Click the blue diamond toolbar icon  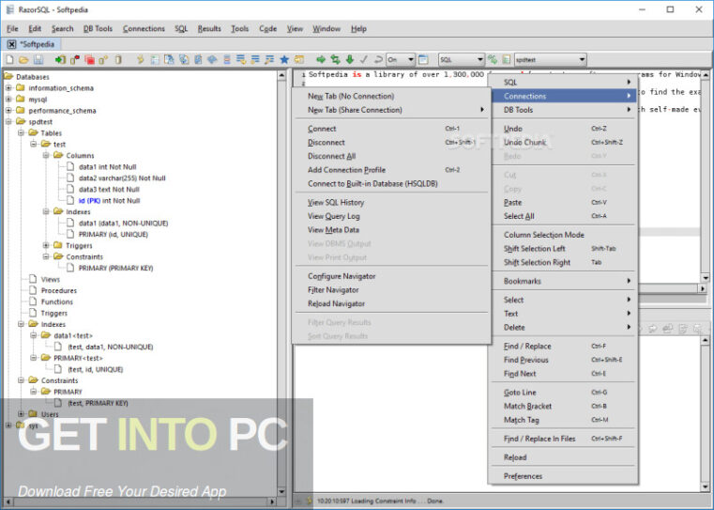point(212,60)
